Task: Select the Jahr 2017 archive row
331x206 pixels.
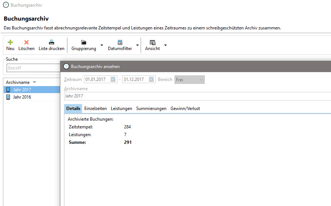Action: (32, 90)
